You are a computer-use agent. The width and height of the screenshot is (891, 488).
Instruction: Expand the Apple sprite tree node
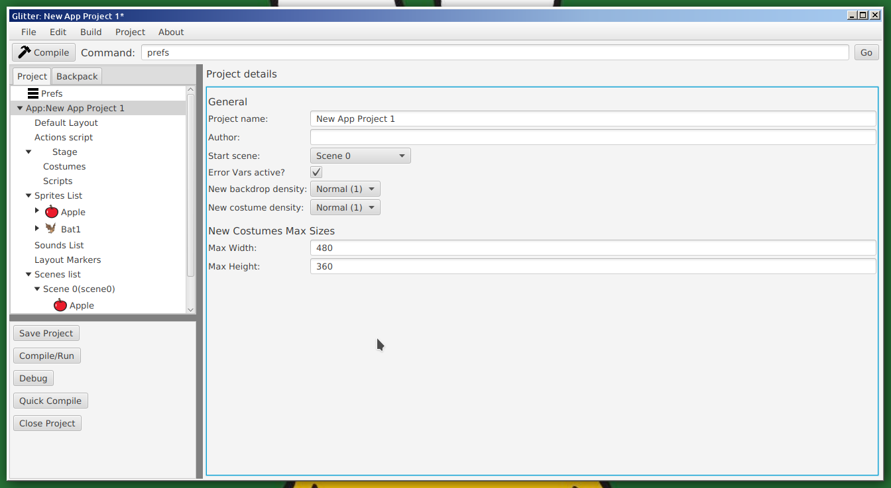tap(37, 211)
